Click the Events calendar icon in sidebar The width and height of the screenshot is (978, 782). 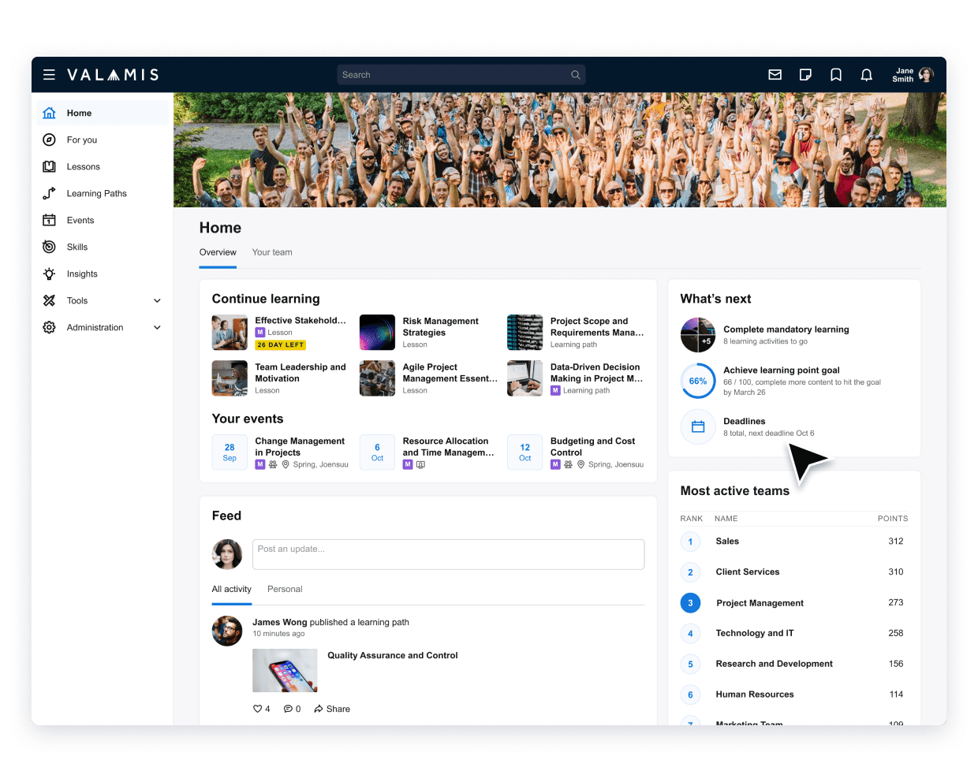click(x=49, y=220)
